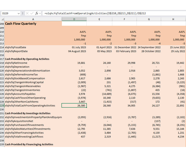Click the xlqhcfqChangesInInventories label cell

click(33, 90)
